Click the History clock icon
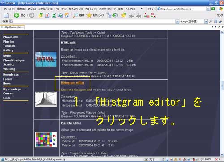 click(115, 15)
